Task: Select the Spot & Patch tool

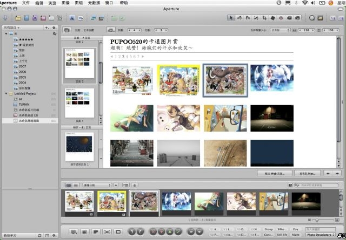Action: 272,18
